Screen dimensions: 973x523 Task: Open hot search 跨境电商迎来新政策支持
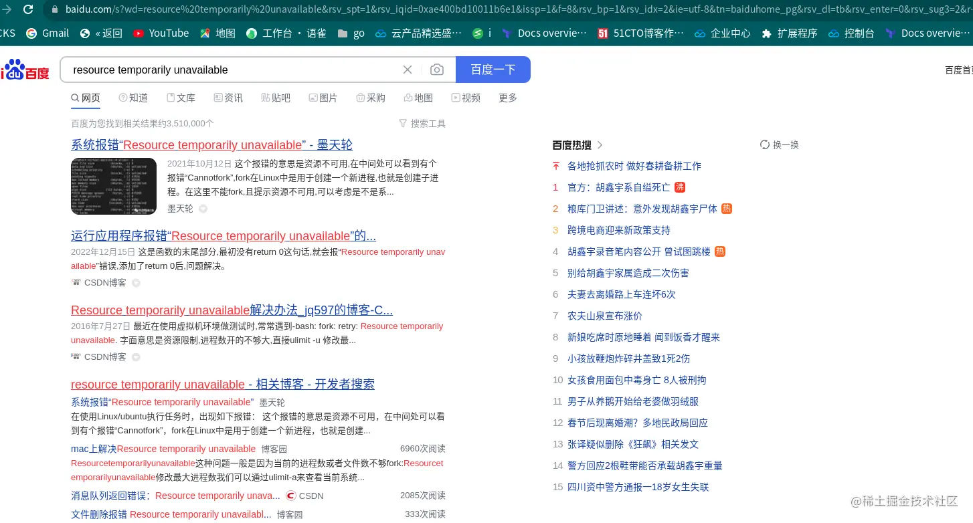point(619,230)
